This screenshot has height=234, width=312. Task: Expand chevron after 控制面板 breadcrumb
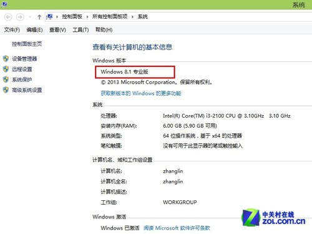[x=87, y=17]
